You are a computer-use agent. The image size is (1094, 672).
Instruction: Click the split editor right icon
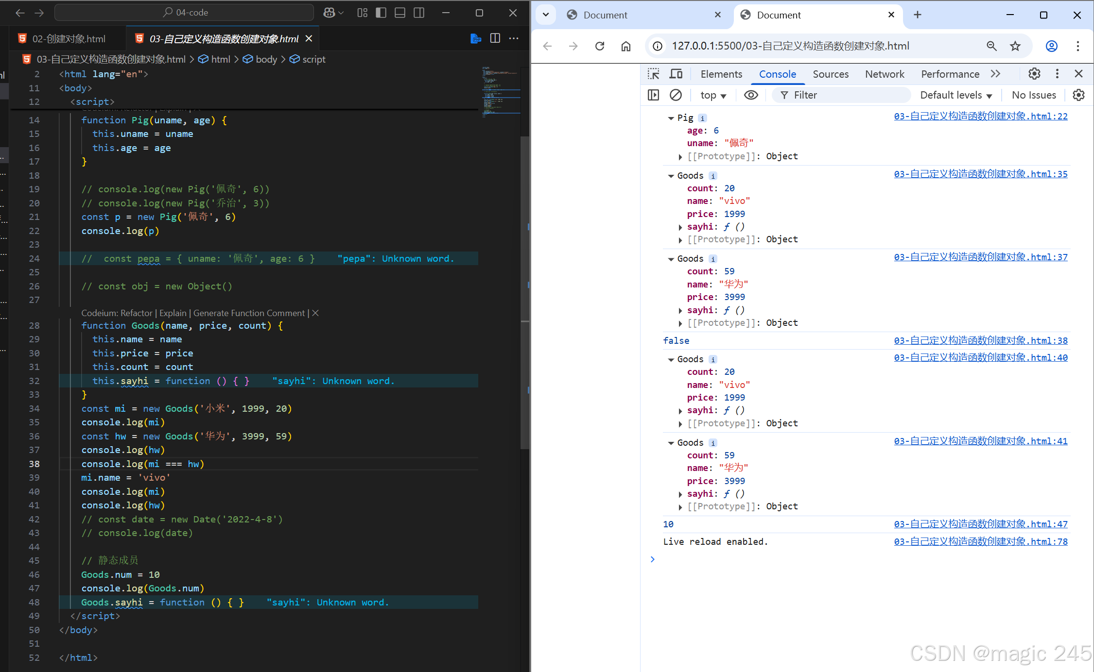(x=495, y=38)
